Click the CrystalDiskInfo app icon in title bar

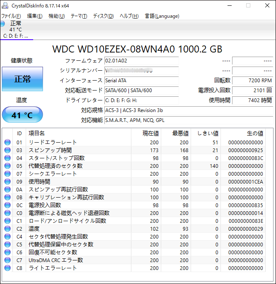[x=5, y=5]
